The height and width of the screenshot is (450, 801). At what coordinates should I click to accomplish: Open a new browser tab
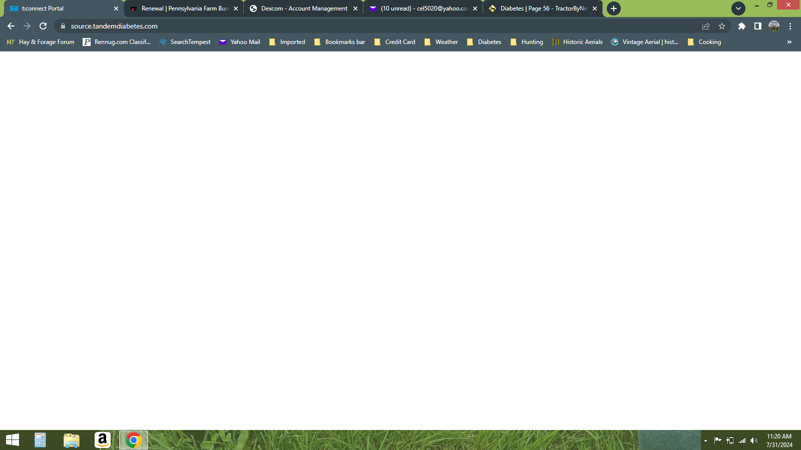pos(613,8)
